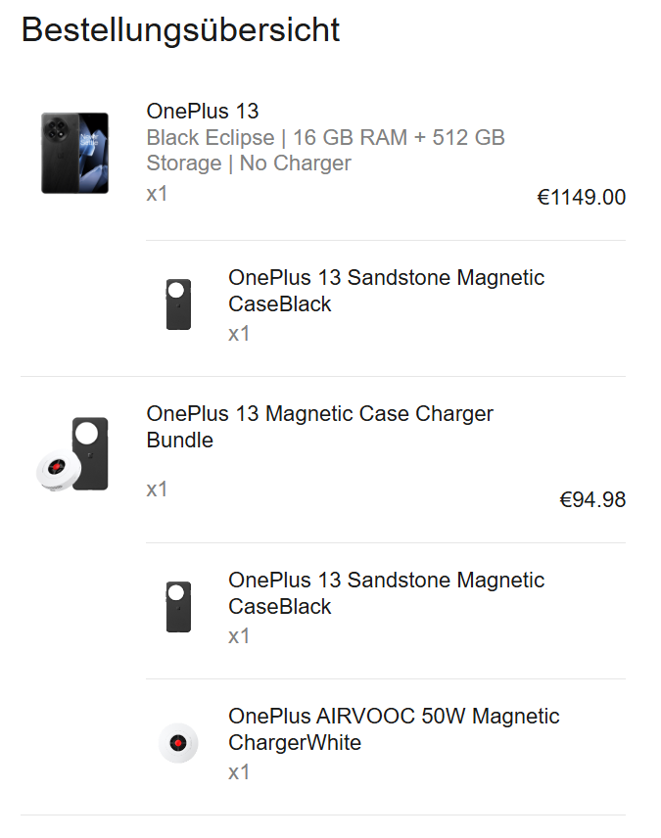
Task: Open the OnePlus 13 product title
Action: pos(203,111)
